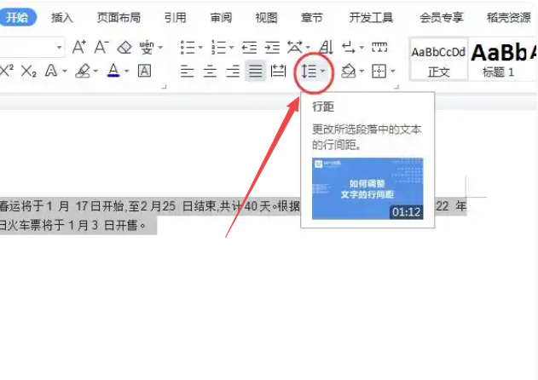Decrease paragraph indent

(x=250, y=48)
